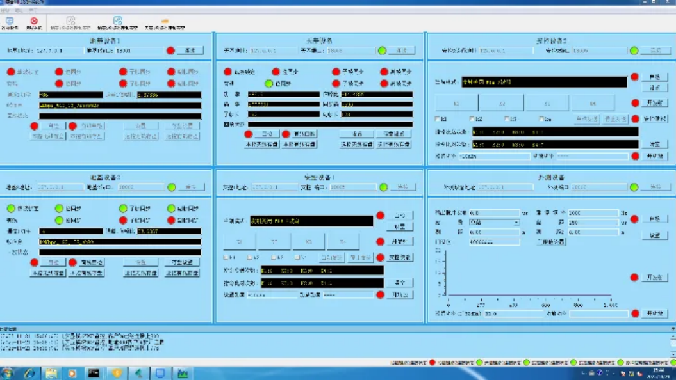Click the grayed-out third toolbar icon
This screenshot has width=676, height=380.
pos(70,21)
